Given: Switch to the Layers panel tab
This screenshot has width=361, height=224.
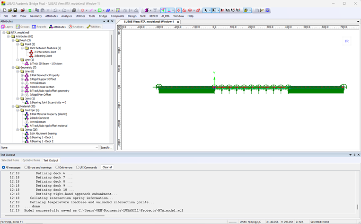Looking at the screenshot, I should click(x=8, y=27).
